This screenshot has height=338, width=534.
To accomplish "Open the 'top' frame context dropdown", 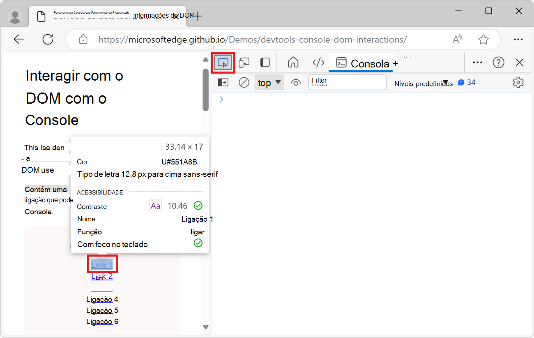I will point(269,82).
